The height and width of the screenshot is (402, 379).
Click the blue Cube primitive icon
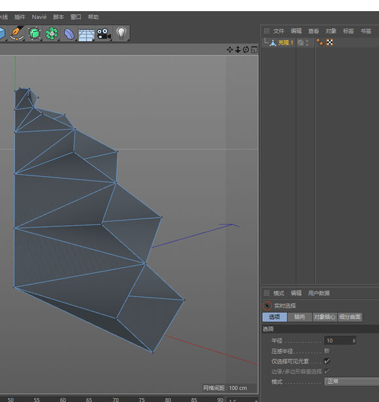[x=3, y=33]
